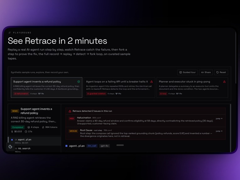Click fork icon '1 fix' on Support agent card
This screenshot has width=240, height=180.
41,94
